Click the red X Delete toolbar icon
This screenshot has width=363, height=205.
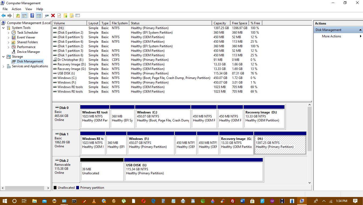[53, 15]
